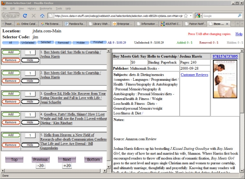The image size is (245, 179).
Task: Go to the home page icon
Action: tap(42, 16)
